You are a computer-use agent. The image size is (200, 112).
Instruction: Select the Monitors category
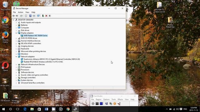tap(24, 54)
